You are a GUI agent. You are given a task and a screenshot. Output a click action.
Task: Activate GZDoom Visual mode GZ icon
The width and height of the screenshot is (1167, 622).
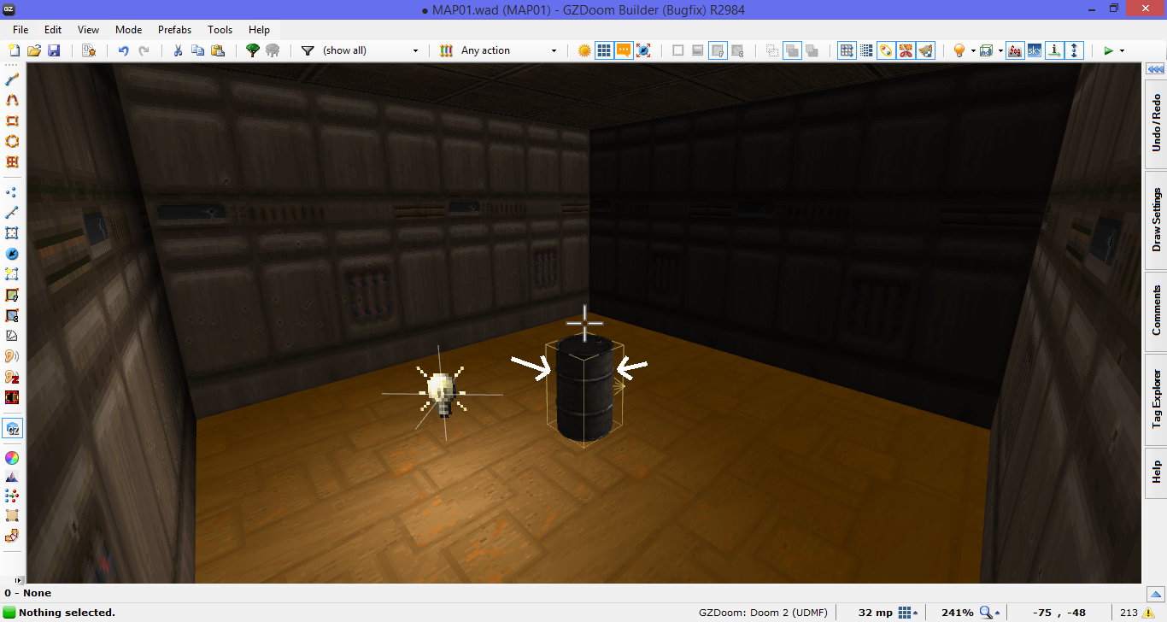pyautogui.click(x=12, y=428)
